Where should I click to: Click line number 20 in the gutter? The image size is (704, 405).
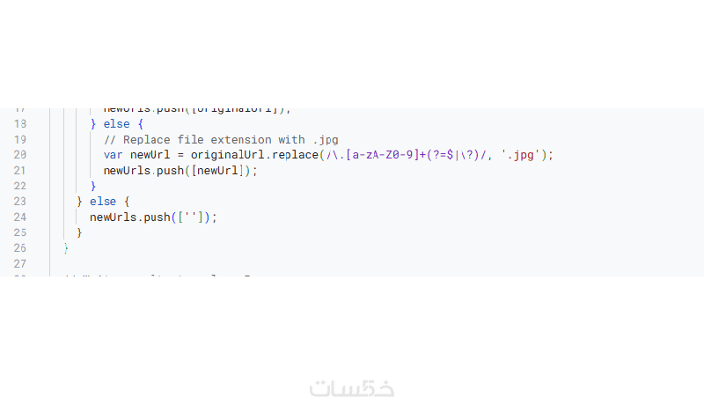(x=19, y=155)
